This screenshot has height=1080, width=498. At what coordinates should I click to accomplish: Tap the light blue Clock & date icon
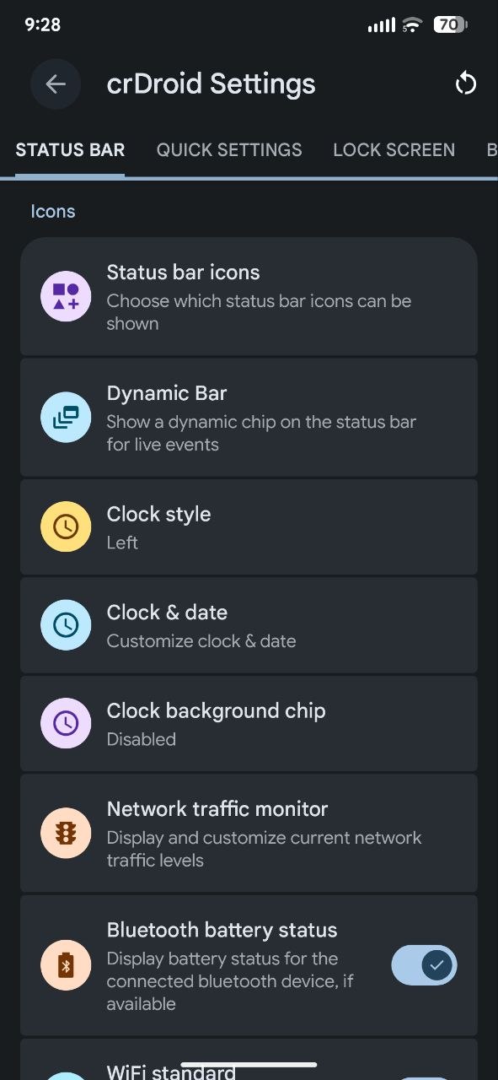pyautogui.click(x=66, y=625)
